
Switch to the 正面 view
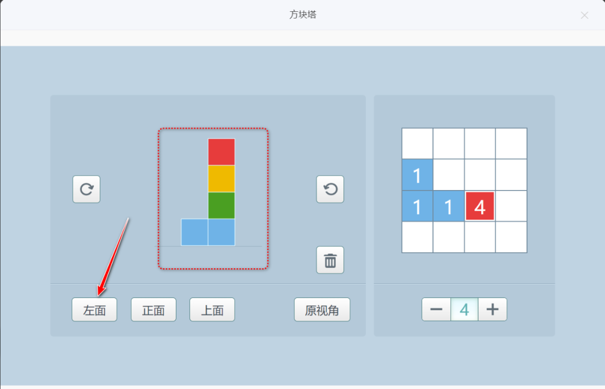[153, 309]
